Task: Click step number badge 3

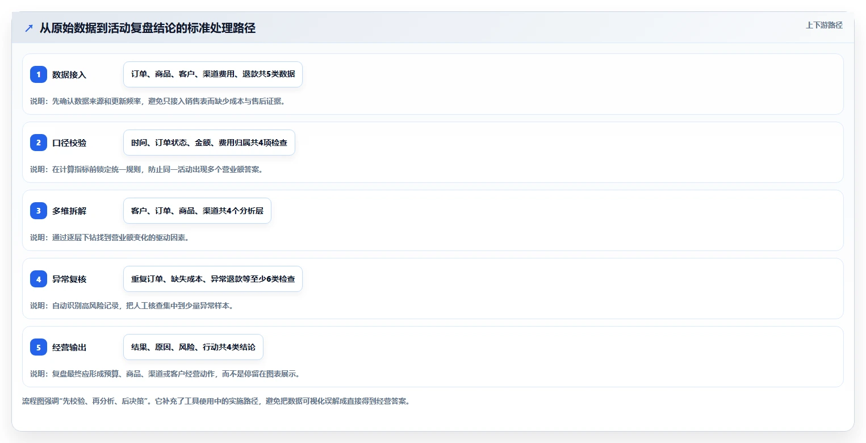Action: pos(39,211)
